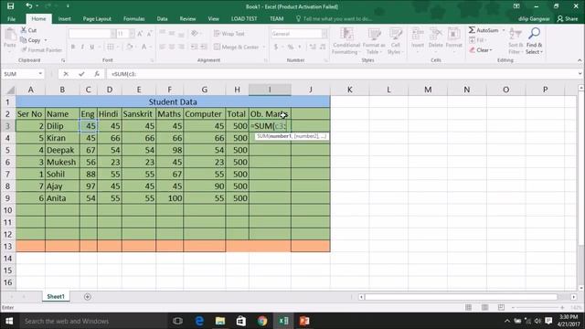The image size is (585, 329).
Task: Switch to the Formulas tab
Action: coord(134,18)
